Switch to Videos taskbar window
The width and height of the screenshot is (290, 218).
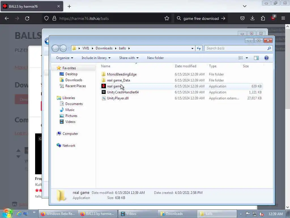click(137, 214)
